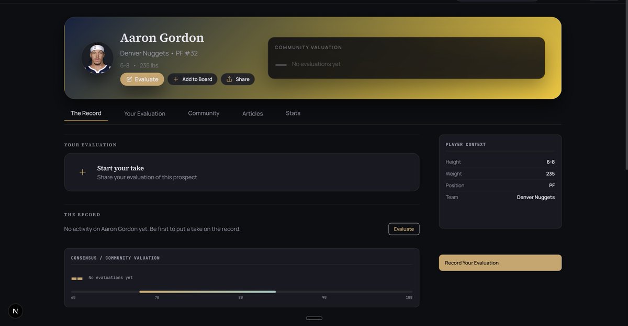Image resolution: width=628 pixels, height=326 pixels.
Task: Click the plus icon in Add to Board
Action: (176, 79)
